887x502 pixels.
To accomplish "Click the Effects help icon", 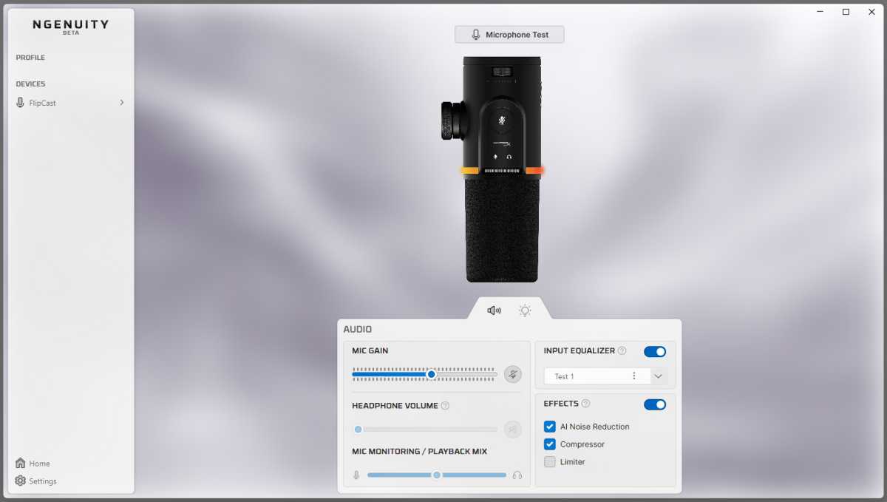I will tap(585, 404).
